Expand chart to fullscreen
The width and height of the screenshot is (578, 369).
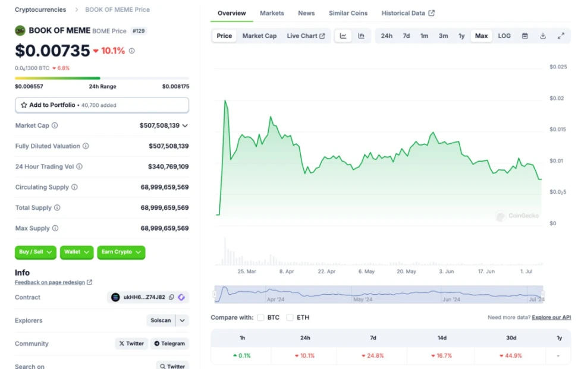click(x=561, y=36)
